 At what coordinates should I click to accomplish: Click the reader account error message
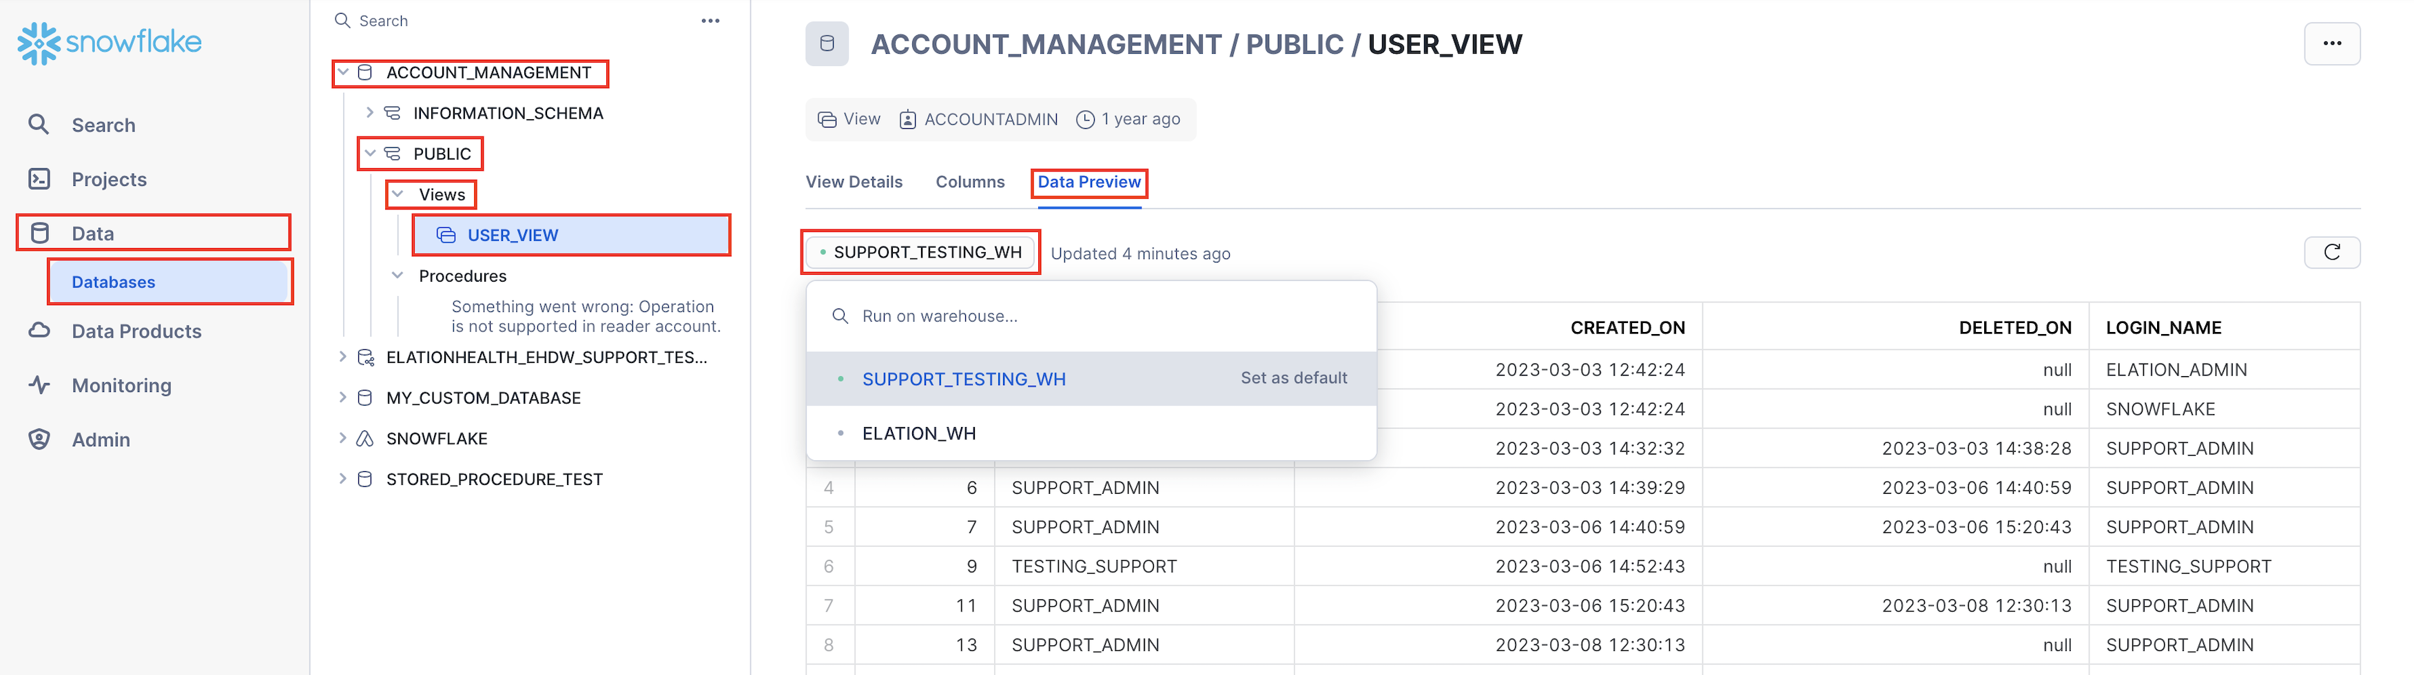(586, 316)
